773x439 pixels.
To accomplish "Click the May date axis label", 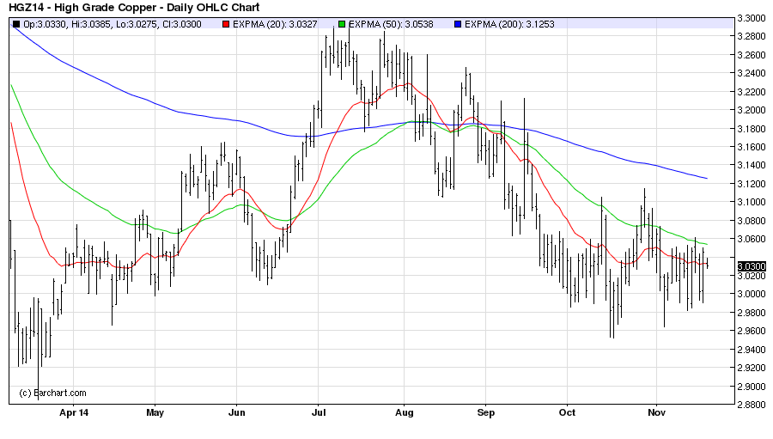I will [x=155, y=413].
